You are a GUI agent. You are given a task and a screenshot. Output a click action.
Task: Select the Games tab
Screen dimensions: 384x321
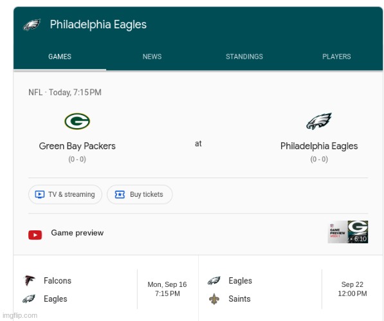coord(60,57)
